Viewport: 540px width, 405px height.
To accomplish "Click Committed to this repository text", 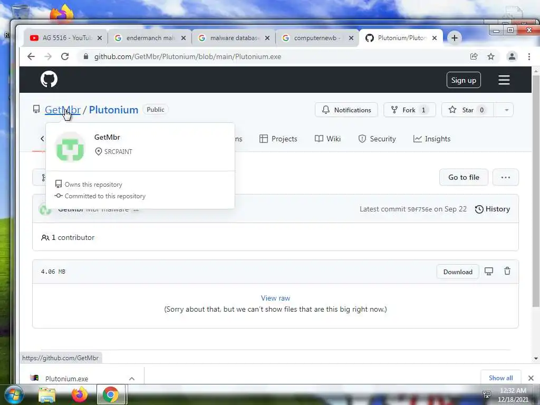I will [x=105, y=196].
